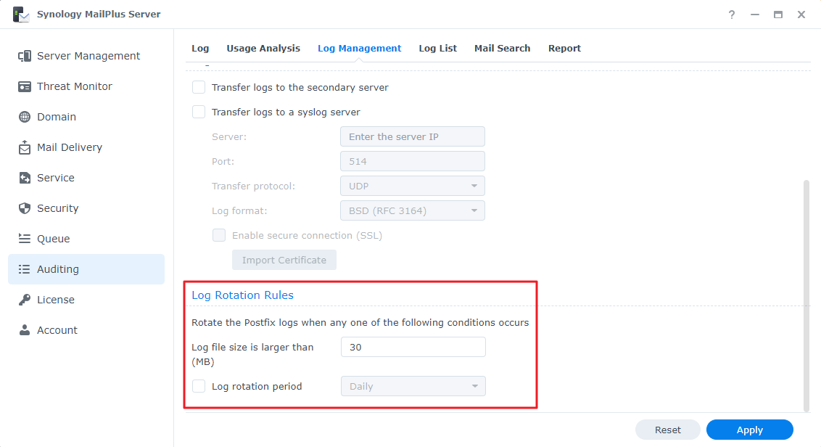Viewport: 821px width, 447px height.
Task: Open the Server Management panel icon
Action: pos(24,55)
